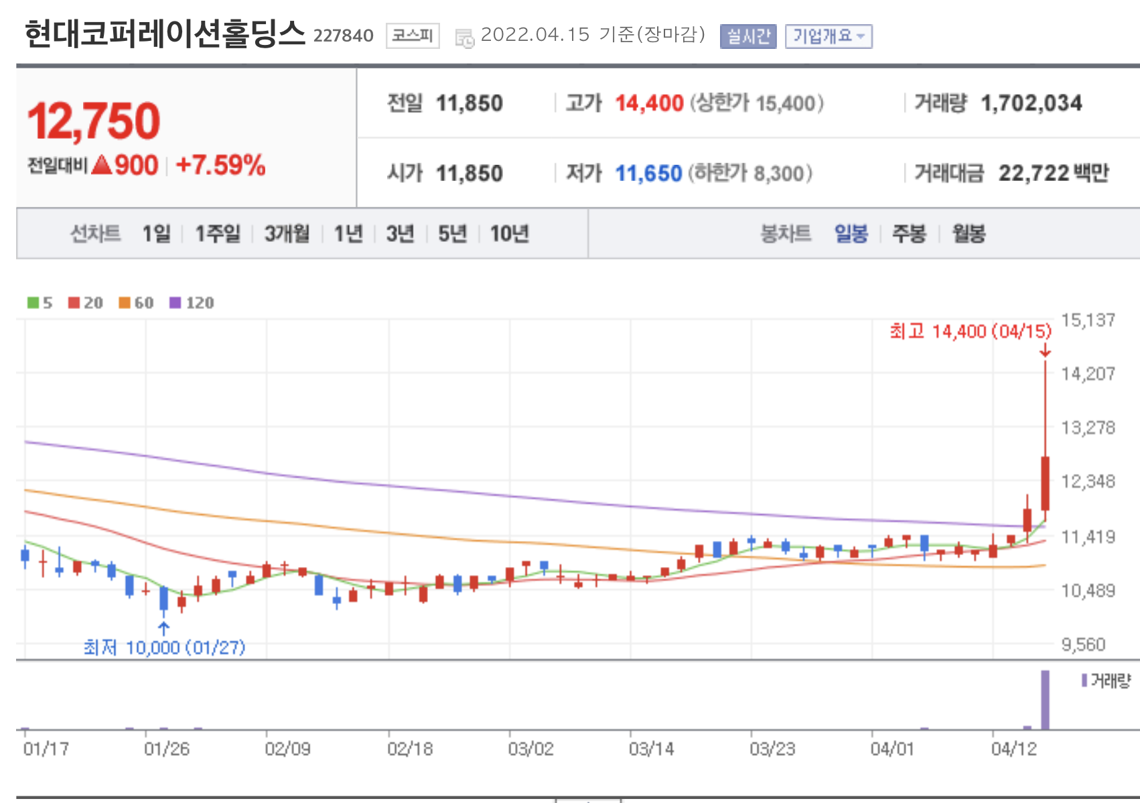Open the 기업개요 dropdown

(x=829, y=36)
